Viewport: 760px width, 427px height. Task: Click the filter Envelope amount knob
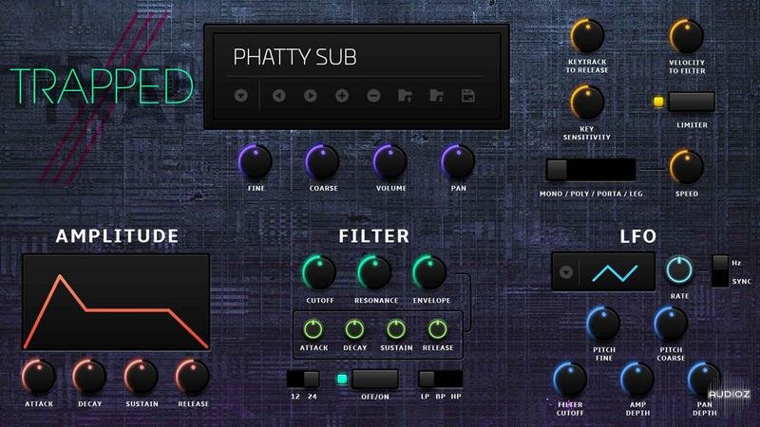[429, 273]
